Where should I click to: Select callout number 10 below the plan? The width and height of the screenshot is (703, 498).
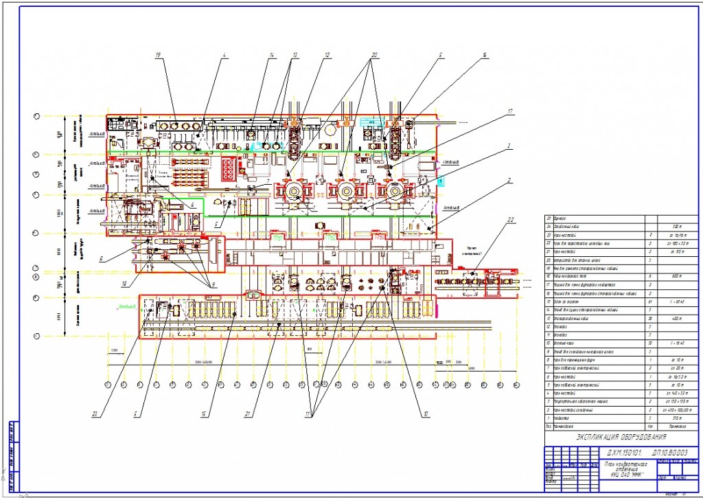pos(426,415)
